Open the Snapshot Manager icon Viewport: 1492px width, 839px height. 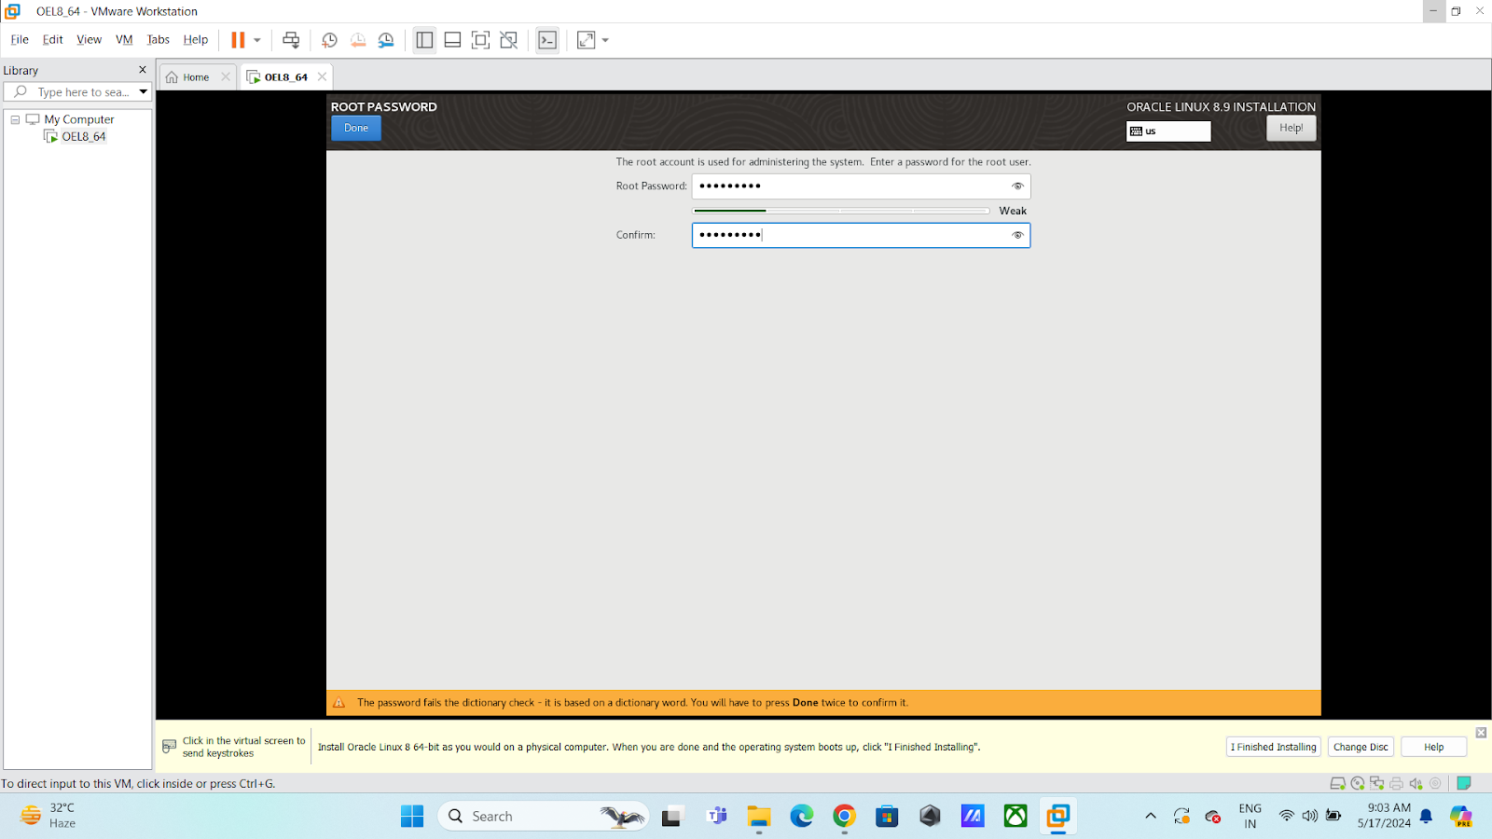386,40
